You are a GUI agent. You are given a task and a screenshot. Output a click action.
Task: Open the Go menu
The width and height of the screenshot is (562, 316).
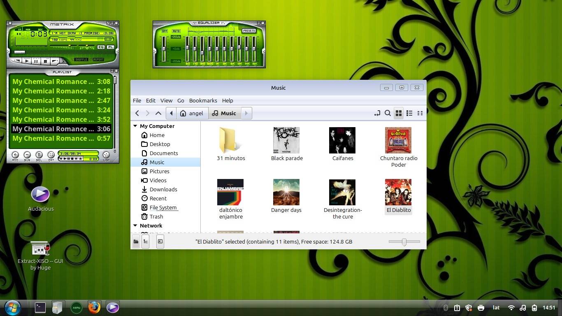pyautogui.click(x=181, y=100)
